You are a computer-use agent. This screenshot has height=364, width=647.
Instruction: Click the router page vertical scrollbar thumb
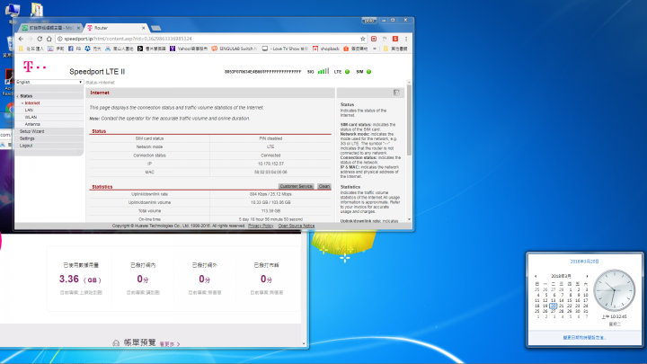[410, 120]
